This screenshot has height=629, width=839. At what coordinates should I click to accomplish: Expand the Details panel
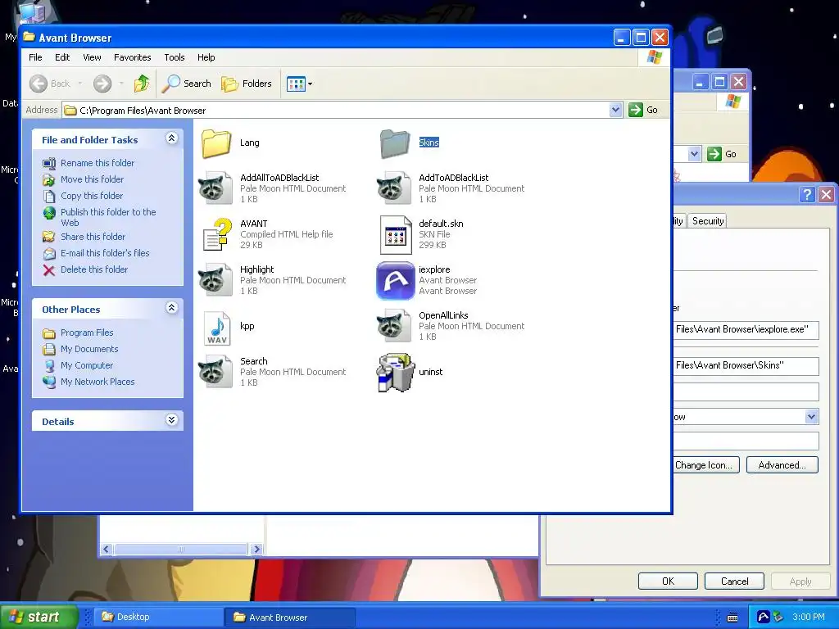click(172, 420)
